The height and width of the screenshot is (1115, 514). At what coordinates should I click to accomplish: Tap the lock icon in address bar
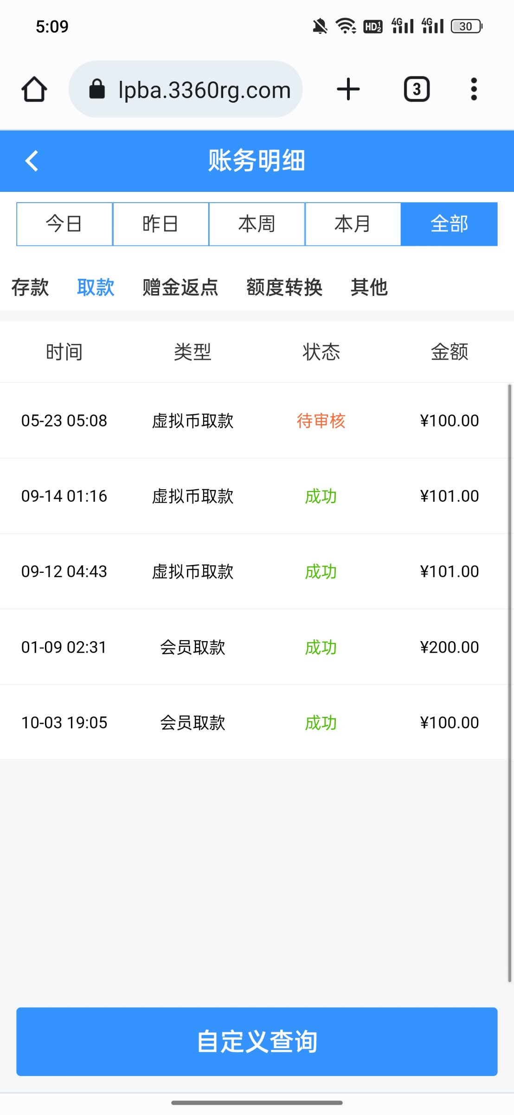(97, 89)
